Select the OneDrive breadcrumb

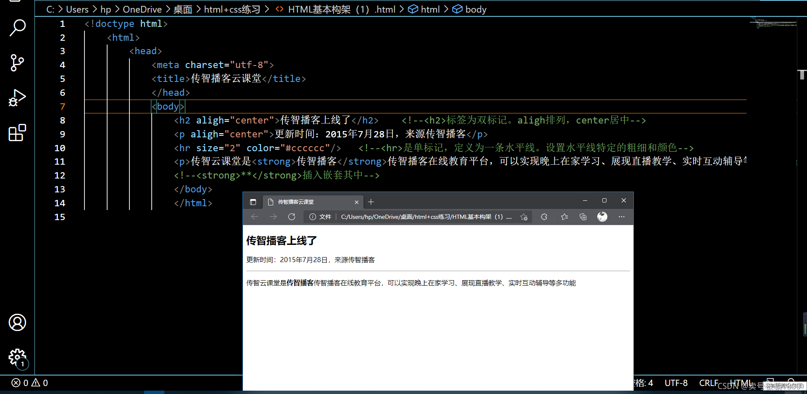pos(142,9)
